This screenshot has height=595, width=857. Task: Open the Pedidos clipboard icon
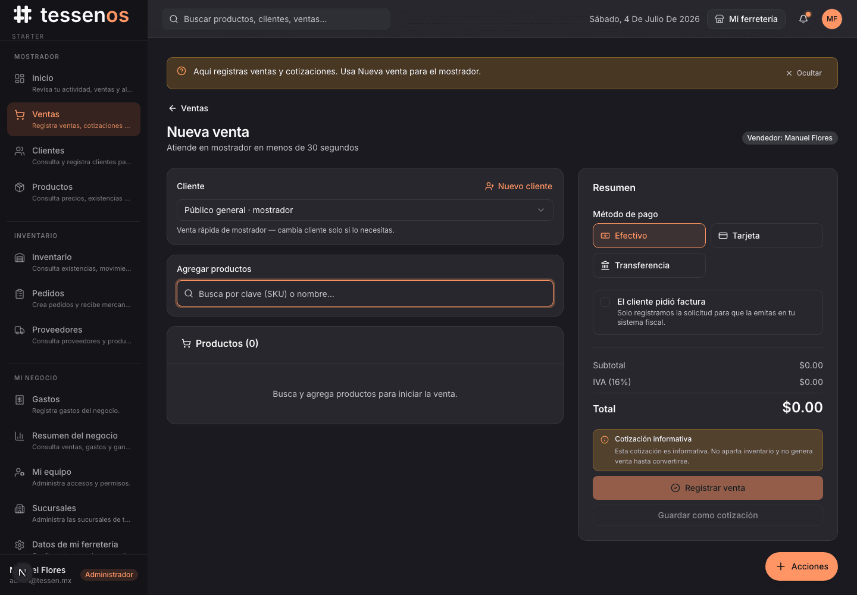(x=20, y=294)
